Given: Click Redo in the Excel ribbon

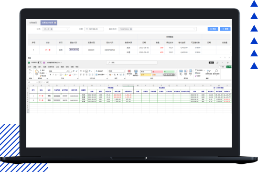Looking at the screenshot, I should (x=30, y=73).
